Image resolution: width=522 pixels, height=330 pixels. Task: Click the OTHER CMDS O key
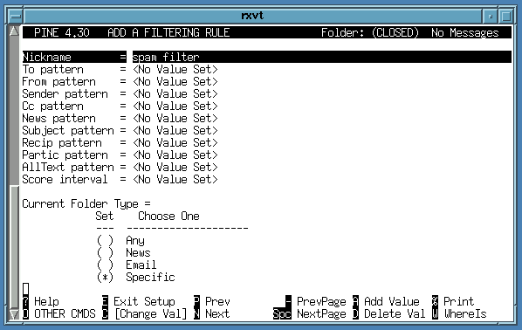pyautogui.click(x=25, y=313)
